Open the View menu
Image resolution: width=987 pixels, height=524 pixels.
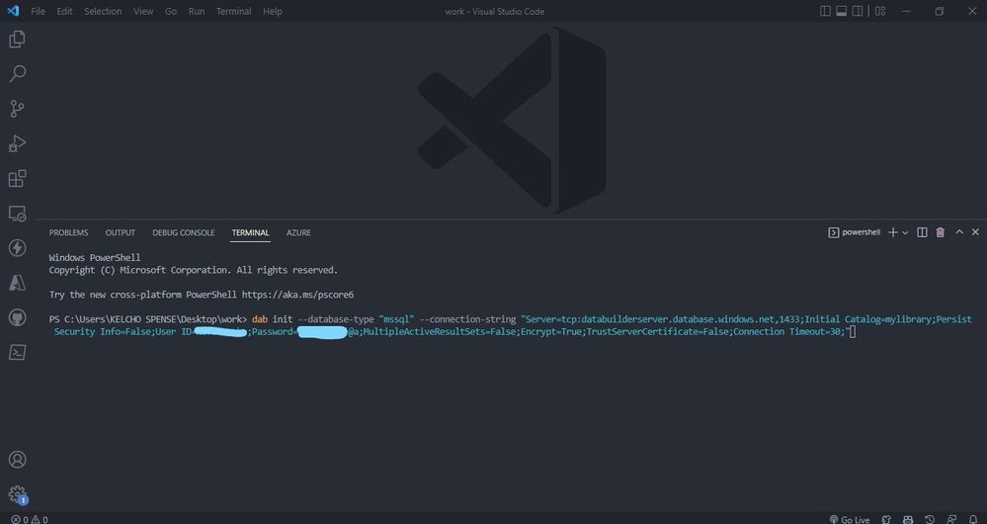pos(143,11)
